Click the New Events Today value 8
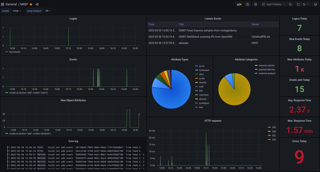Screen dimensions: 320x172 pyautogui.click(x=300, y=48)
